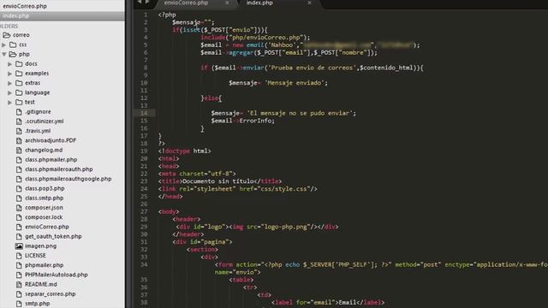548x308 pixels.
Task: Click the .travis.yml file icon
Action: pyautogui.click(x=19, y=131)
